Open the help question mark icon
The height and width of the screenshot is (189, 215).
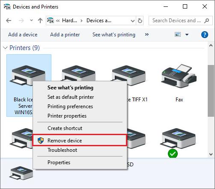pyautogui.click(x=205, y=35)
